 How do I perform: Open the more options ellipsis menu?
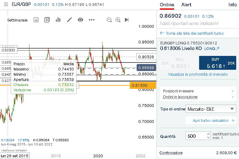pyautogui.click(x=92, y=20)
